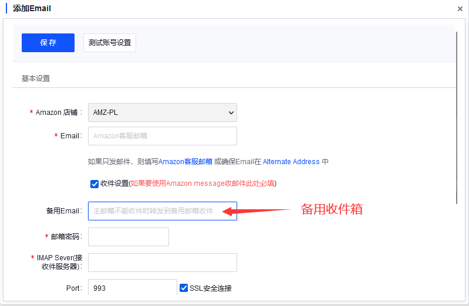Close the 添加Email dialog
Screen dimensions: 469x306
pos(460,9)
